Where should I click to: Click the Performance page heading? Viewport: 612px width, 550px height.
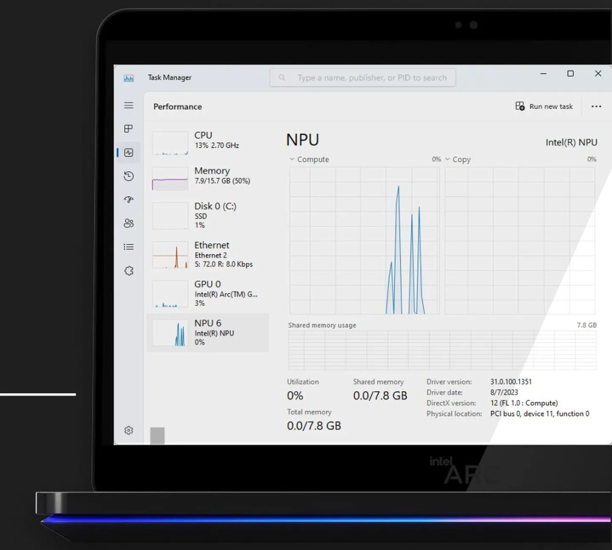(x=178, y=107)
